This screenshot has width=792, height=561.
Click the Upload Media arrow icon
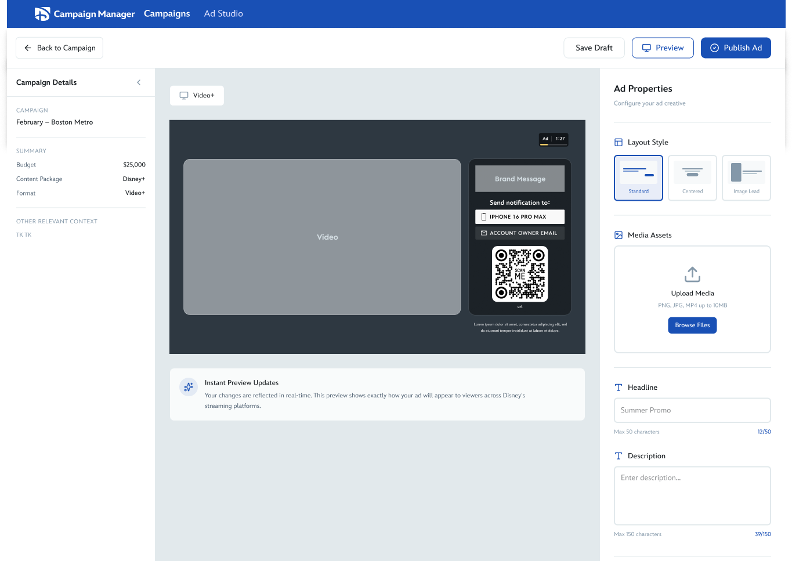pyautogui.click(x=692, y=274)
